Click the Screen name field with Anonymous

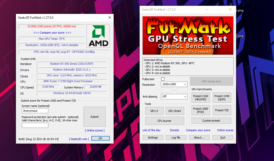click(x=35, y=111)
